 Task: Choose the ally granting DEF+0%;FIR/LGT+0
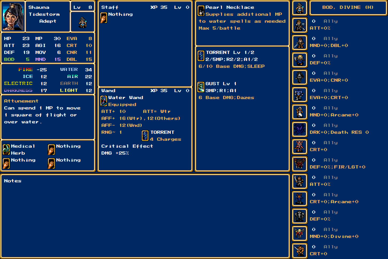(299, 164)
